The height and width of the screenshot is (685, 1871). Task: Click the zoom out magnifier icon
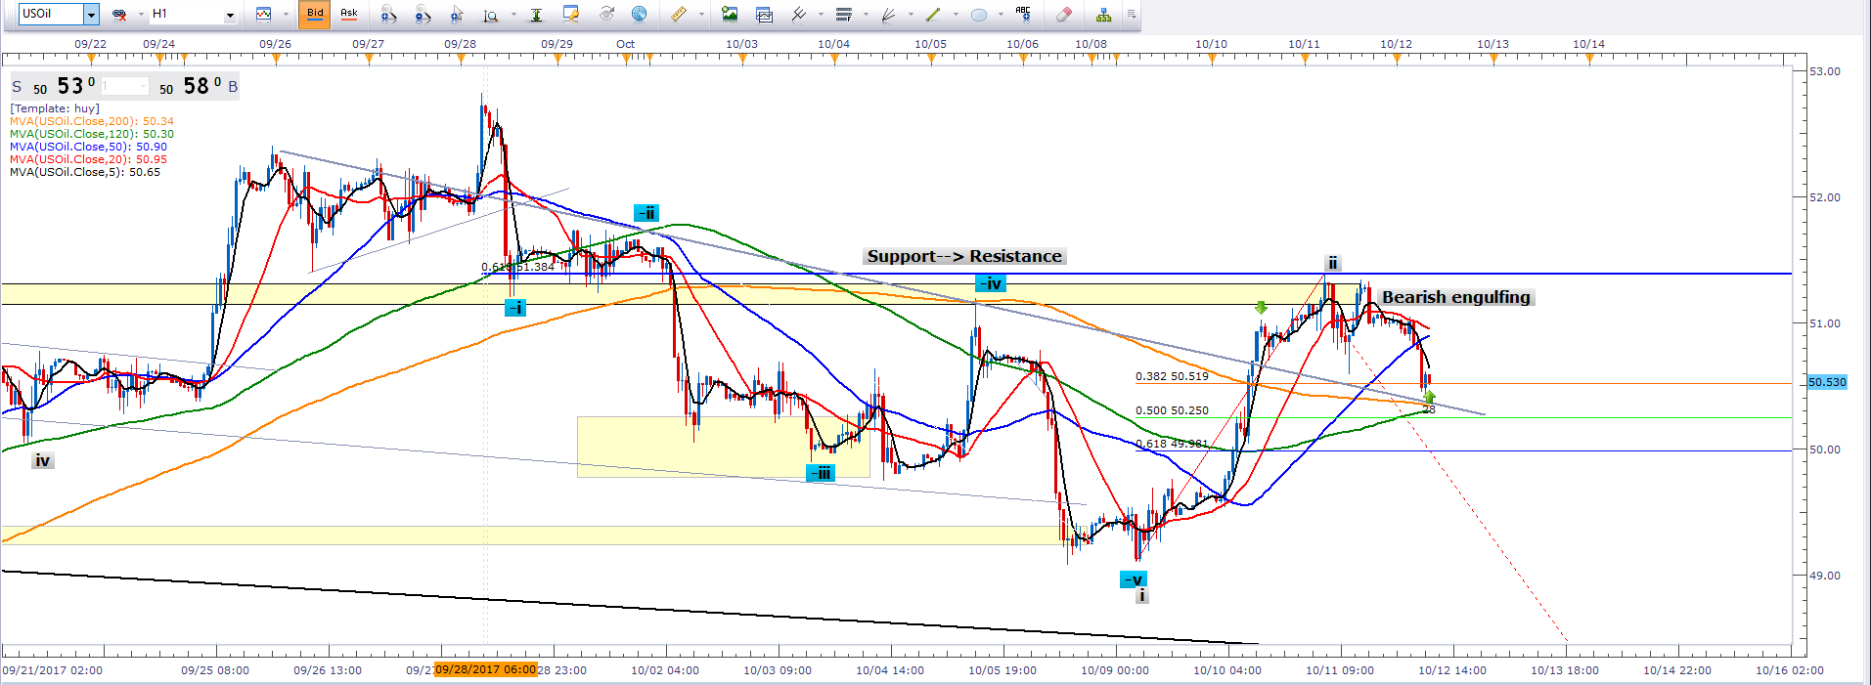coord(423,14)
